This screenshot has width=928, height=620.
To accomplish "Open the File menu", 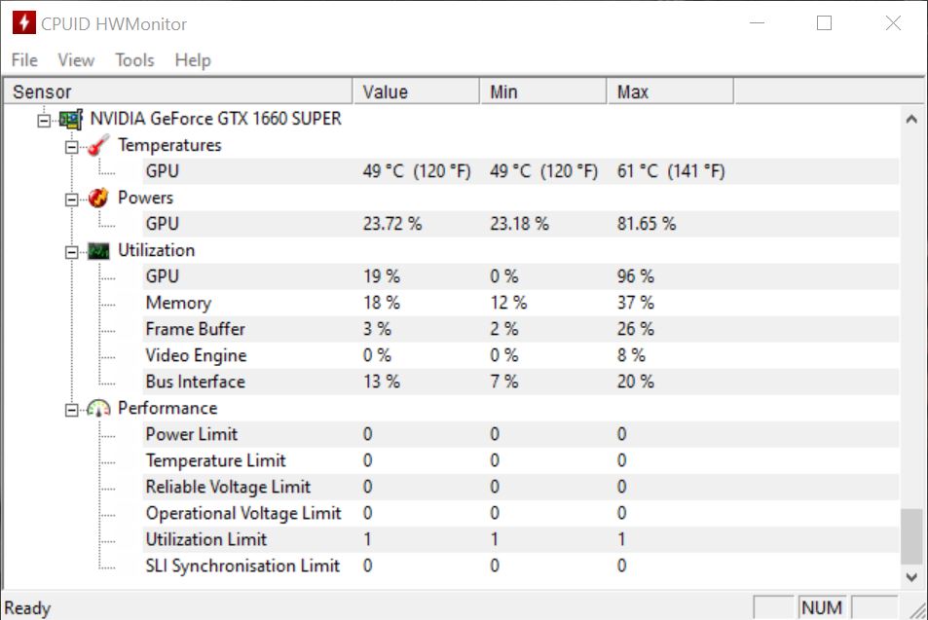I will click(x=24, y=60).
